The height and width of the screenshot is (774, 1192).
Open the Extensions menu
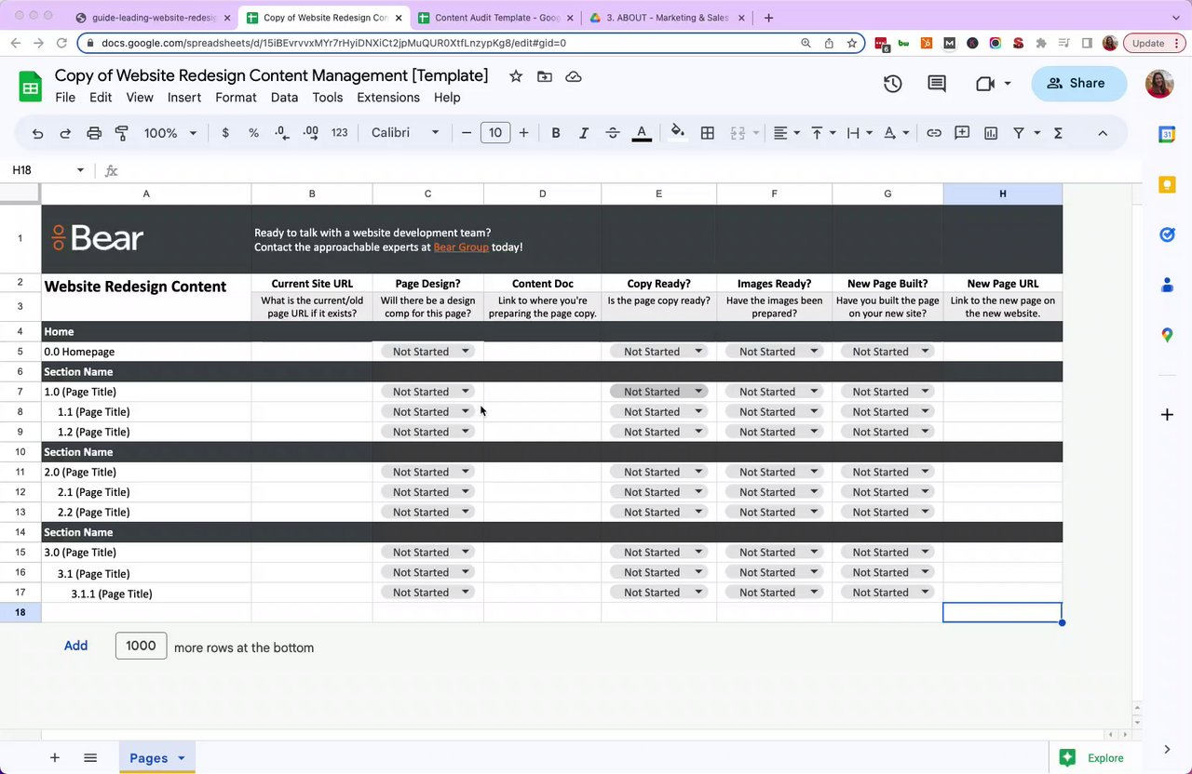388,98
